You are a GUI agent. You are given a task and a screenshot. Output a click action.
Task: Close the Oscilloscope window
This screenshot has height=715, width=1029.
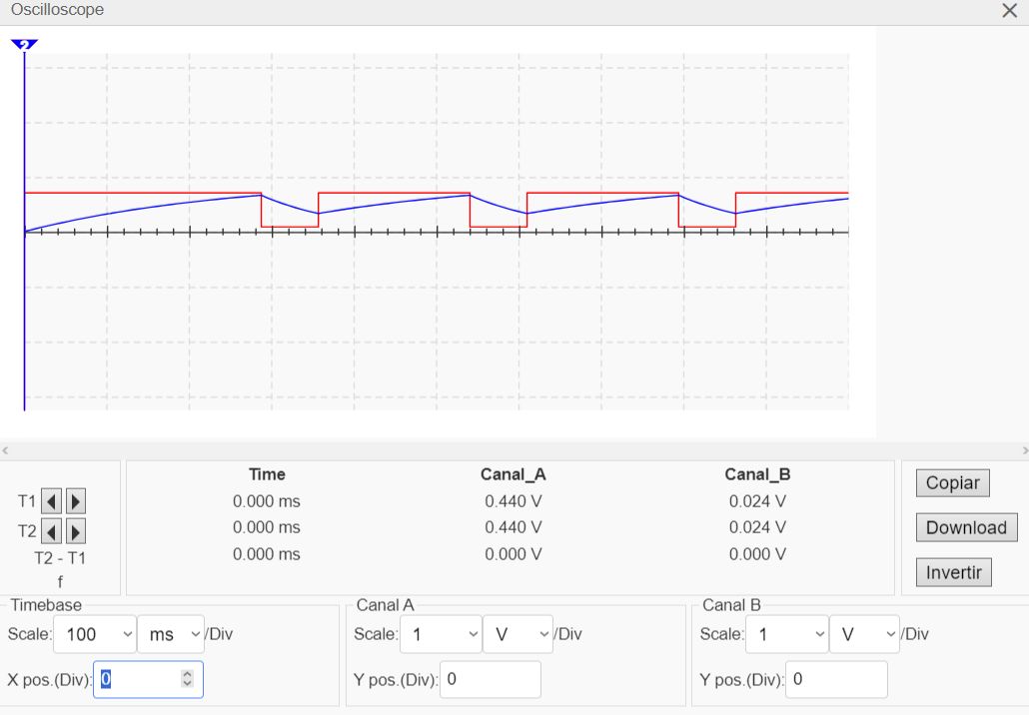coord(1009,11)
